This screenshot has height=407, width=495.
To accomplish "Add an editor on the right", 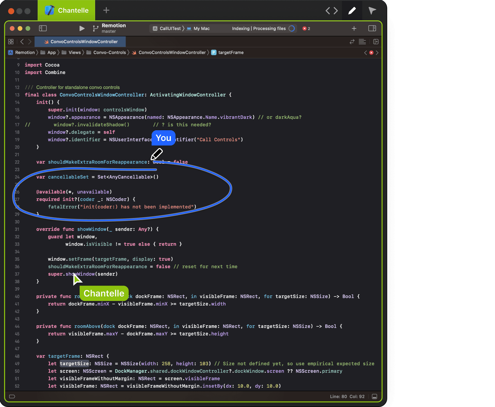I will (x=376, y=42).
